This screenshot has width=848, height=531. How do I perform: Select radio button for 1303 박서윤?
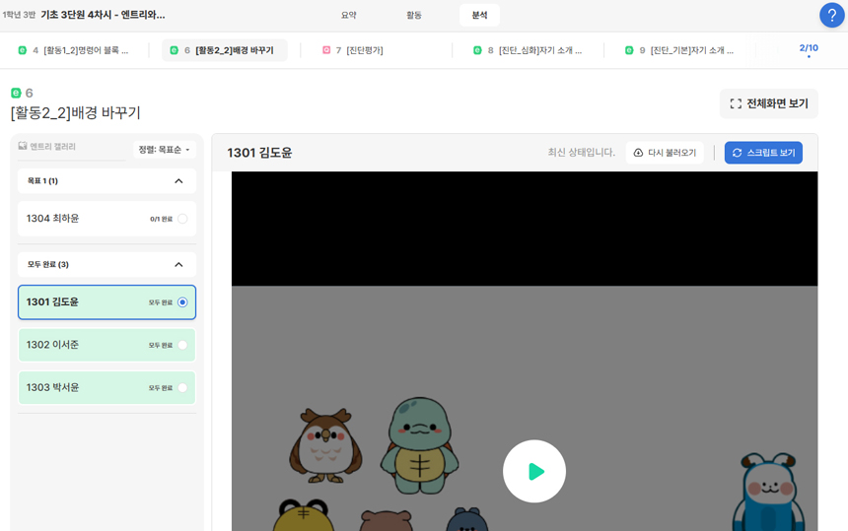pos(182,388)
